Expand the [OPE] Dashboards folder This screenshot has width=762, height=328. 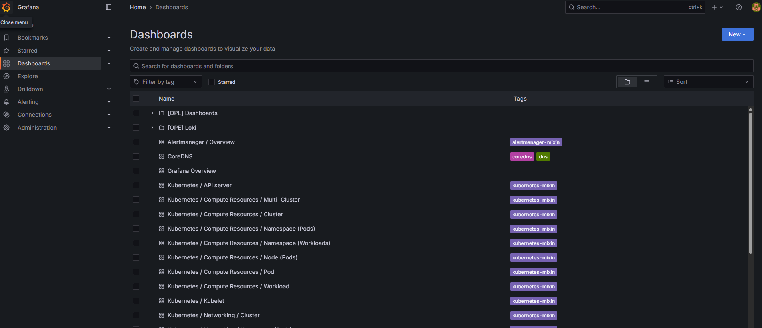152,113
